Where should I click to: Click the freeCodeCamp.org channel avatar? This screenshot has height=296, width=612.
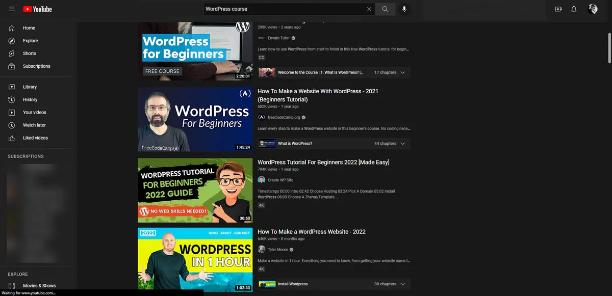pyautogui.click(x=262, y=117)
